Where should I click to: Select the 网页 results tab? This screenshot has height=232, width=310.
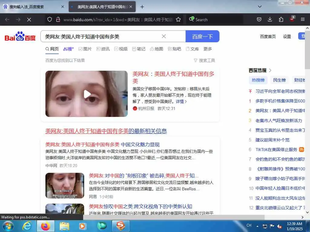tap(52, 49)
